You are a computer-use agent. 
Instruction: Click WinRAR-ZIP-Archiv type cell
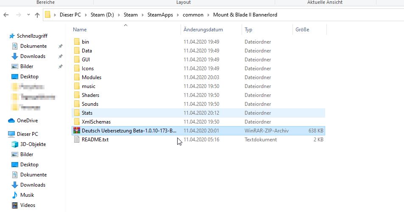coord(266,131)
